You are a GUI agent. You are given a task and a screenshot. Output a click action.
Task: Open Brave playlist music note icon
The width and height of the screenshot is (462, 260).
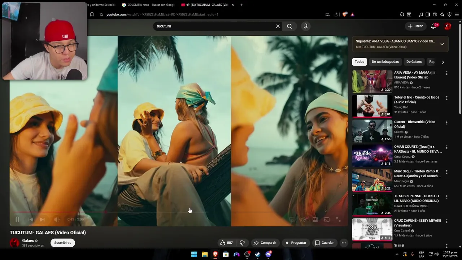[x=420, y=14]
